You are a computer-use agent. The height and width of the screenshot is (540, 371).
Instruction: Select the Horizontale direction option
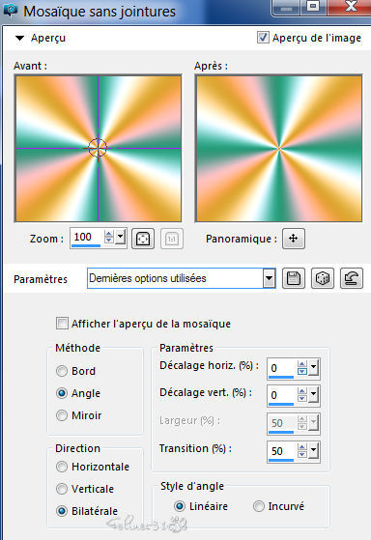(x=62, y=467)
